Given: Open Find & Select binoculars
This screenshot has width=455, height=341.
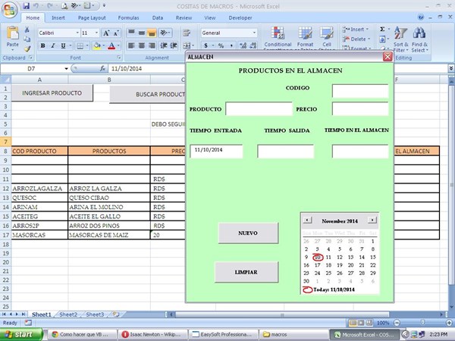Looking at the screenshot, I should 419,39.
